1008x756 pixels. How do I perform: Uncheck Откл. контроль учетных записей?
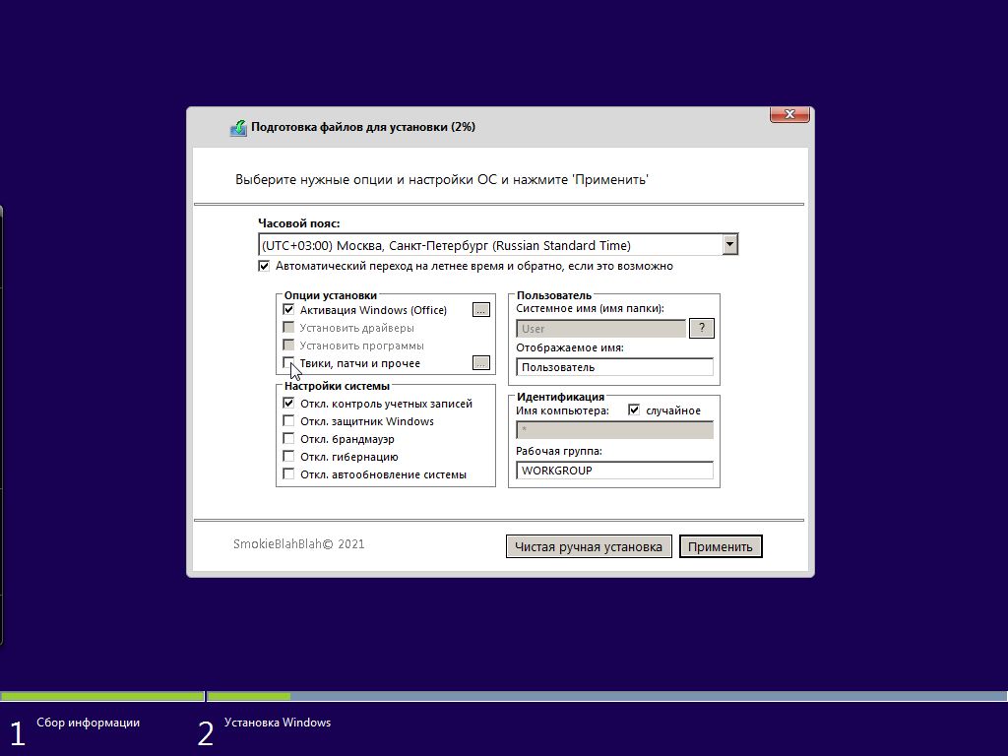(x=288, y=404)
